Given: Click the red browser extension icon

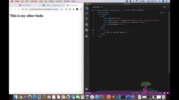Looking at the screenshot, I should point(73,9).
